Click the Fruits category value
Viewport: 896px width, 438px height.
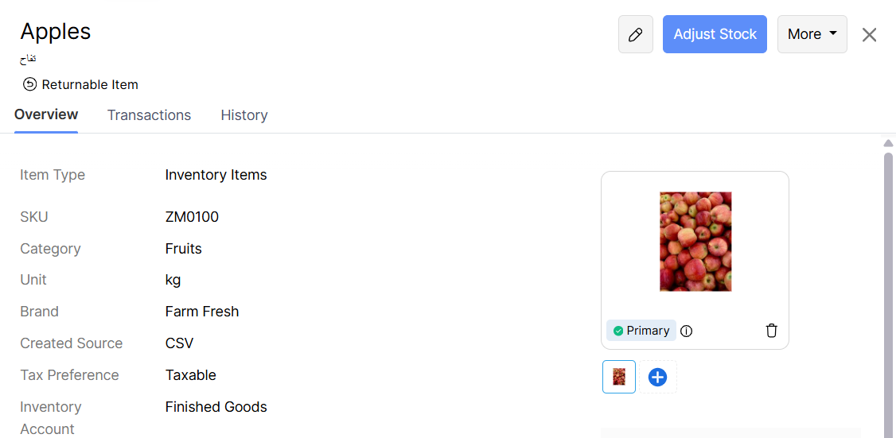tap(183, 249)
